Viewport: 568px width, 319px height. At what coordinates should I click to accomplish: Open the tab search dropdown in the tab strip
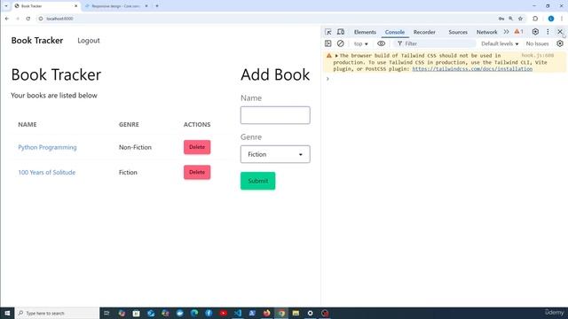point(6,6)
